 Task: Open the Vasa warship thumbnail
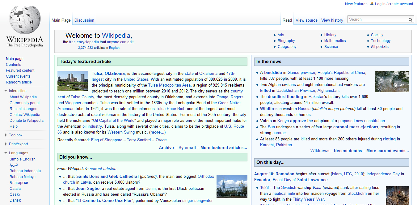click(x=397, y=195)
